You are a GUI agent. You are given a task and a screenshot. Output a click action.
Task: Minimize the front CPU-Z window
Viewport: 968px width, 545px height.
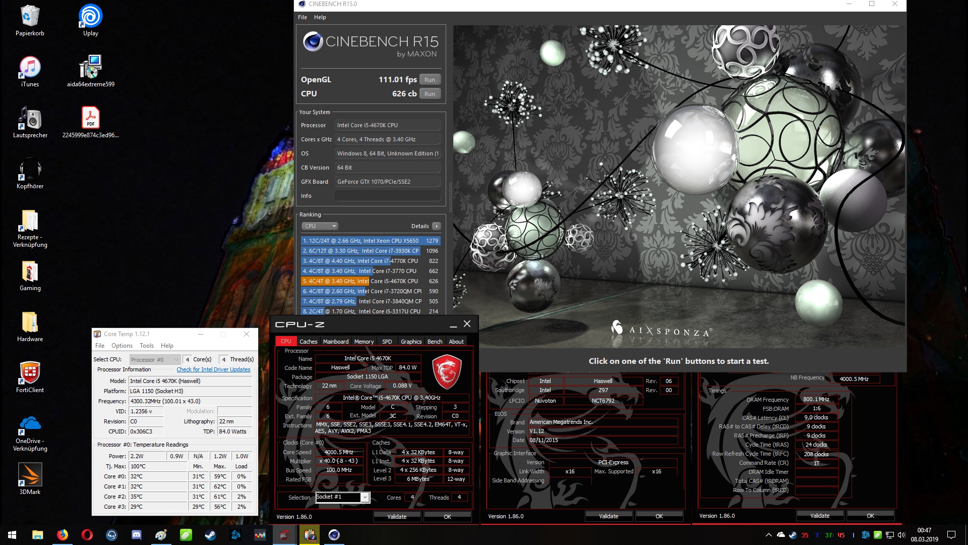pos(453,324)
